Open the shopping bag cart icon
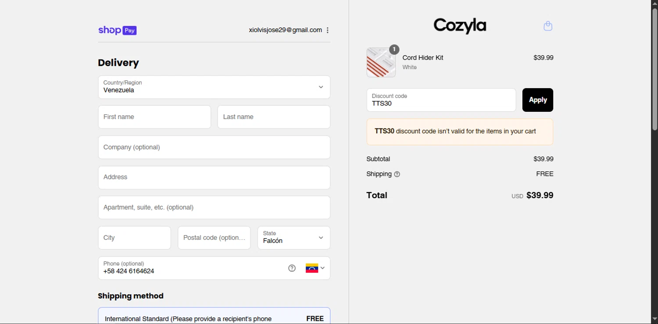The height and width of the screenshot is (324, 658). pyautogui.click(x=548, y=26)
